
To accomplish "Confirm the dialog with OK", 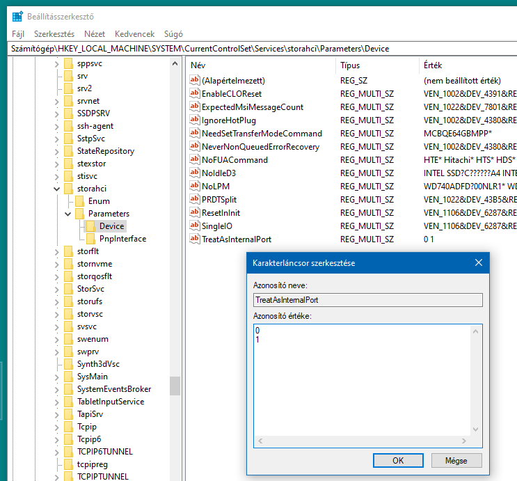I will 398,461.
